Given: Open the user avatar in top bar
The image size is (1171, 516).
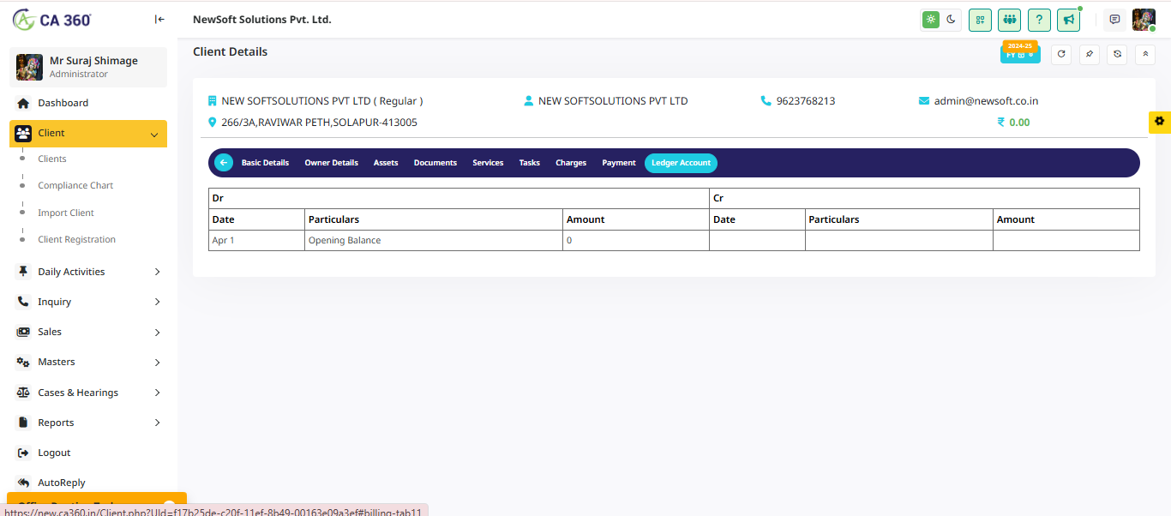Looking at the screenshot, I should 1144,20.
